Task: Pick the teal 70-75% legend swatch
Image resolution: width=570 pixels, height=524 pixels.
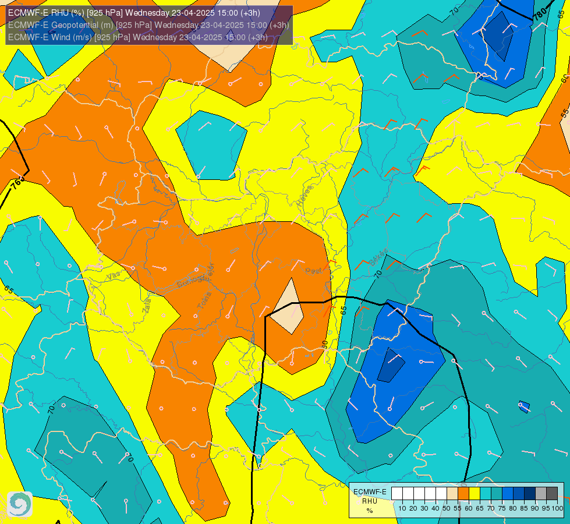Action: (x=497, y=494)
